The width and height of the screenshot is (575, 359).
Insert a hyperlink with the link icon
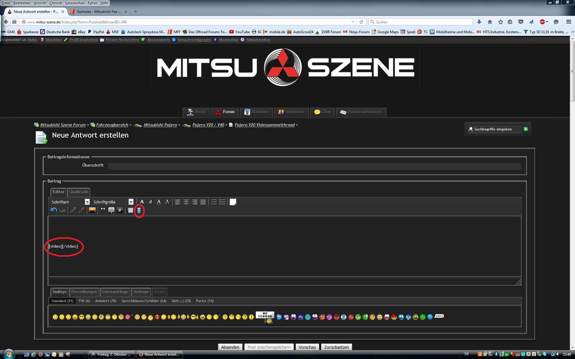coord(73,210)
